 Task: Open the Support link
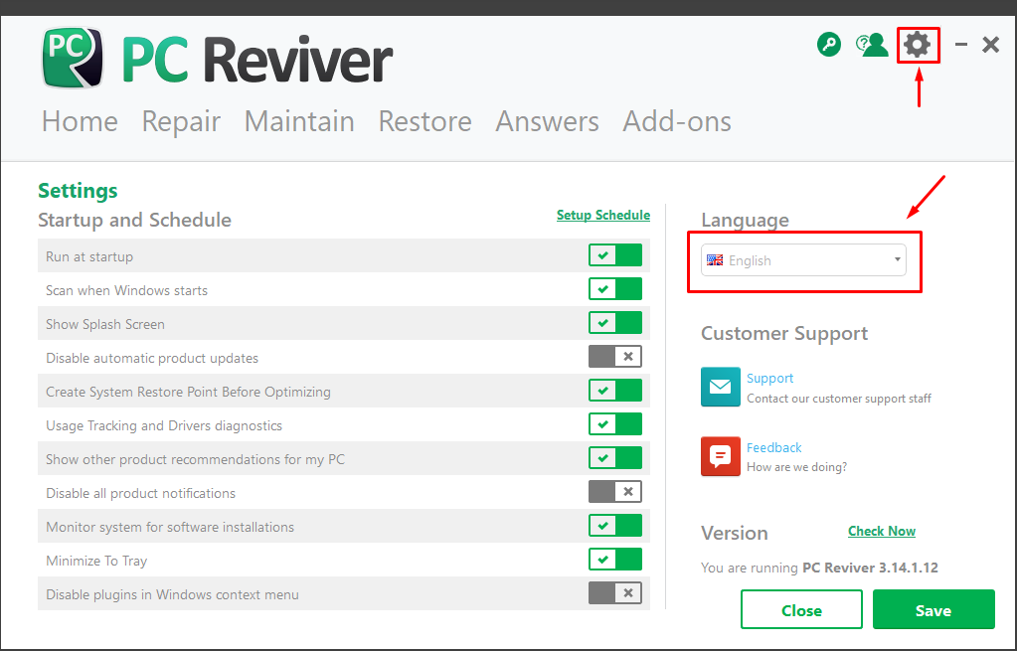click(769, 378)
